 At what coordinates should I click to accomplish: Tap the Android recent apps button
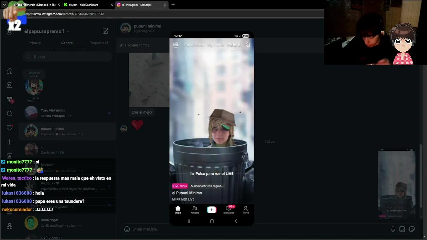188,221
